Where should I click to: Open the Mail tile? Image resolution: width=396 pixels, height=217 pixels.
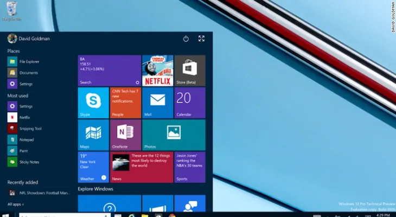[158, 103]
